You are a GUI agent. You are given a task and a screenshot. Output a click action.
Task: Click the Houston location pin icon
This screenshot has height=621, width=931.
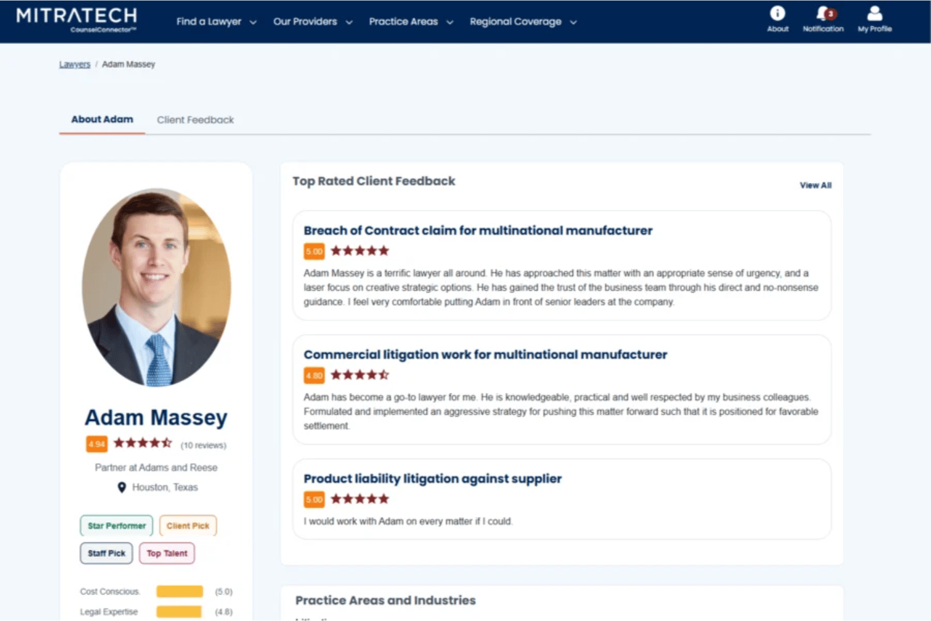tap(122, 488)
